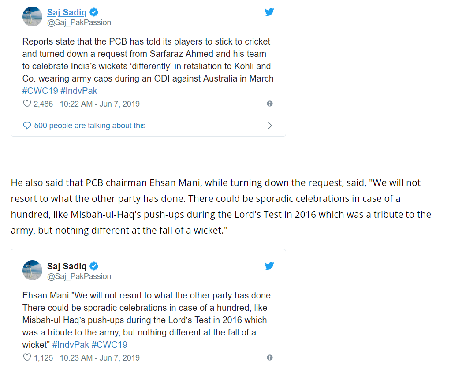Open the #CWC19 hashtag in first tweet

coord(40,91)
